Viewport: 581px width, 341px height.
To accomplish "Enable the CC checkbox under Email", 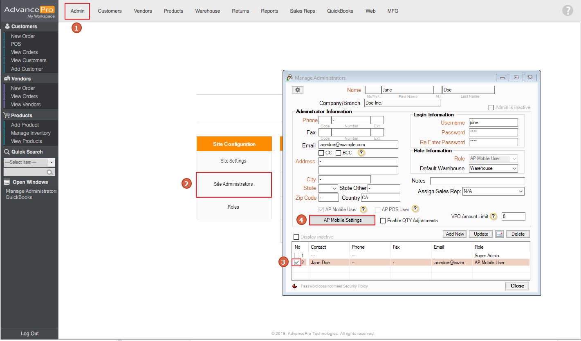I will [x=321, y=153].
